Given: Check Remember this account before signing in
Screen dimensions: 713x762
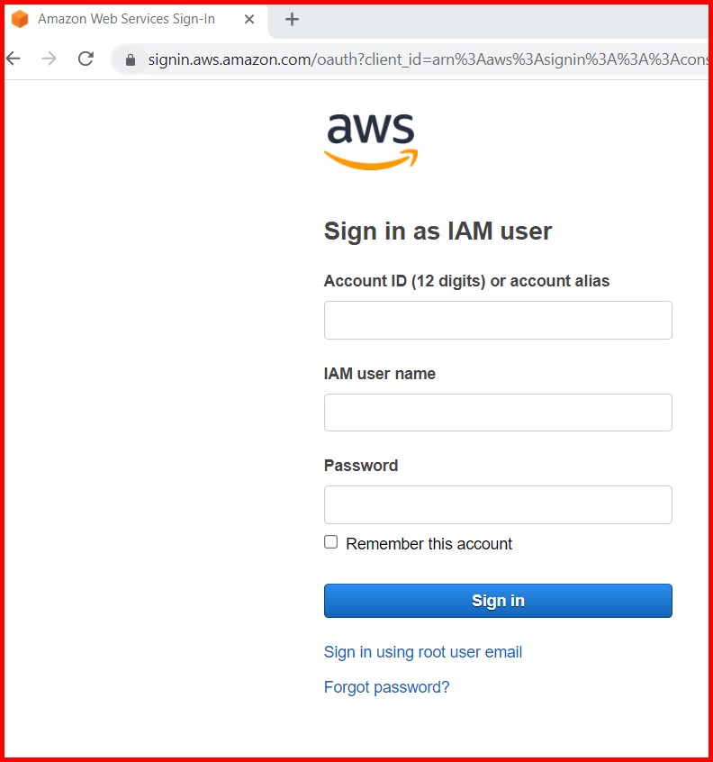Looking at the screenshot, I should click(x=331, y=541).
